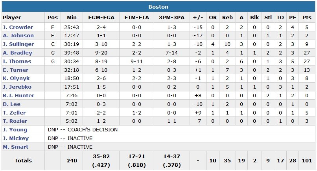Open M. Smart's profile link
The image size is (317, 171).
pyautogui.click(x=15, y=147)
